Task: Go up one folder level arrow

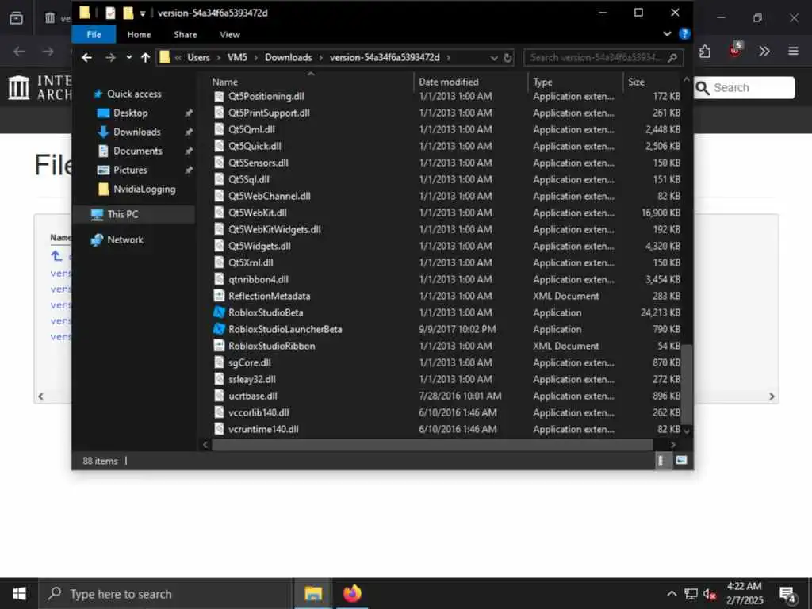Action: 146,57
